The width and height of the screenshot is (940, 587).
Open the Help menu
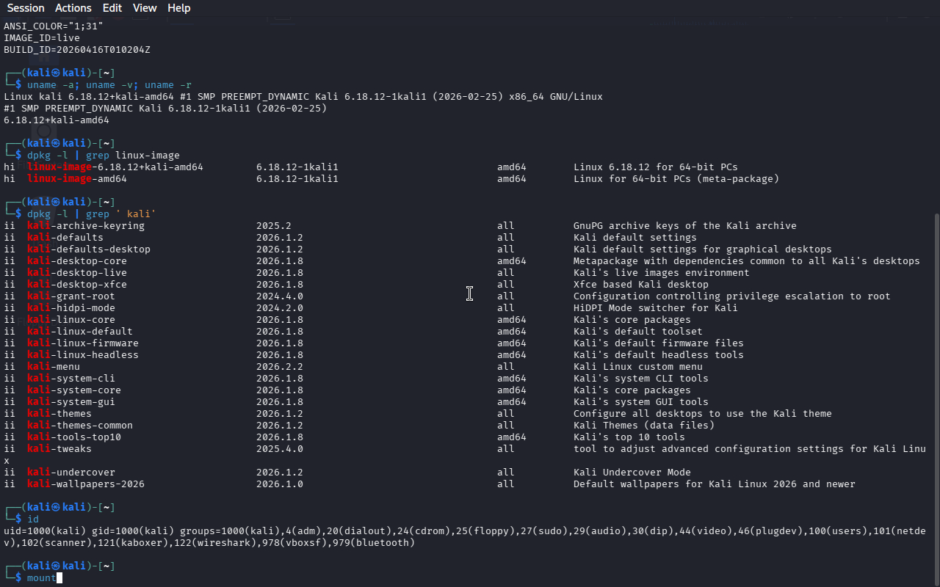coord(178,8)
